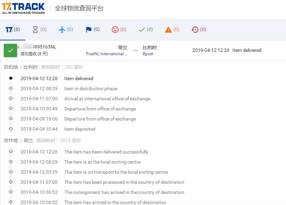
Task: Select the clock expired filter icon
Action: [x=194, y=29]
